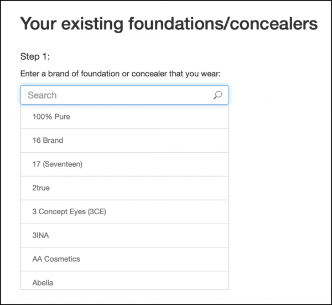Image resolution: width=332 pixels, height=305 pixels.
Task: Tap the Seventeen brand list item
Action: point(124,164)
